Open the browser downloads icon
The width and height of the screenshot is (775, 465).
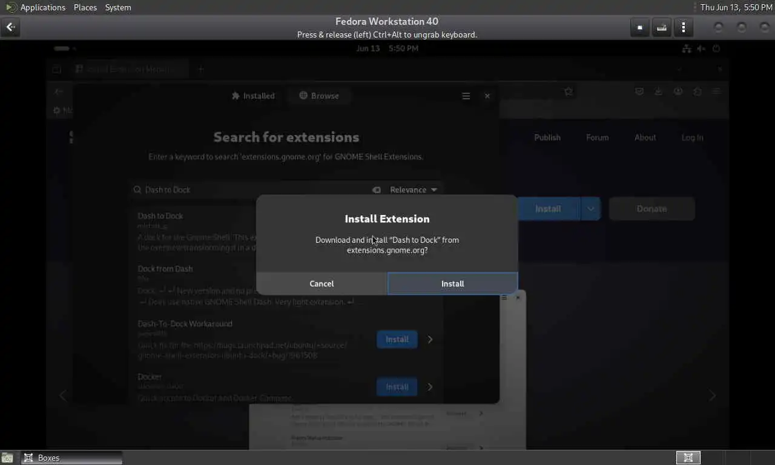[659, 91]
